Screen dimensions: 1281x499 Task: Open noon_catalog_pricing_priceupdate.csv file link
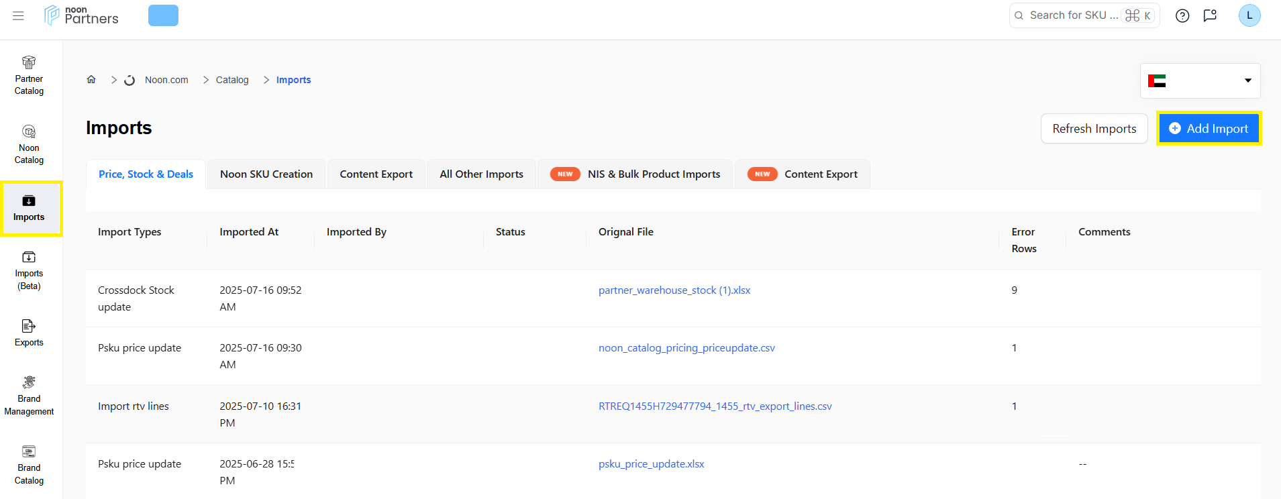click(x=686, y=347)
